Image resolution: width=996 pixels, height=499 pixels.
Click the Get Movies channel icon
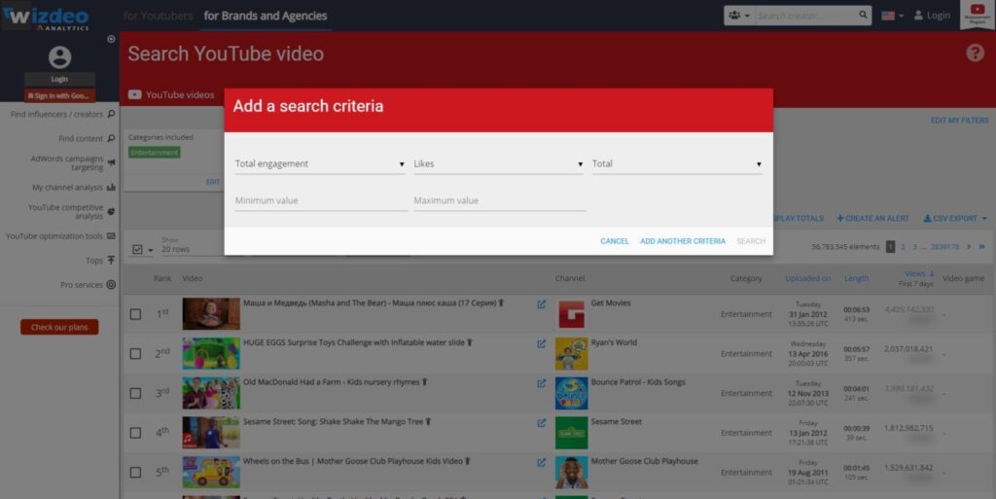[571, 314]
